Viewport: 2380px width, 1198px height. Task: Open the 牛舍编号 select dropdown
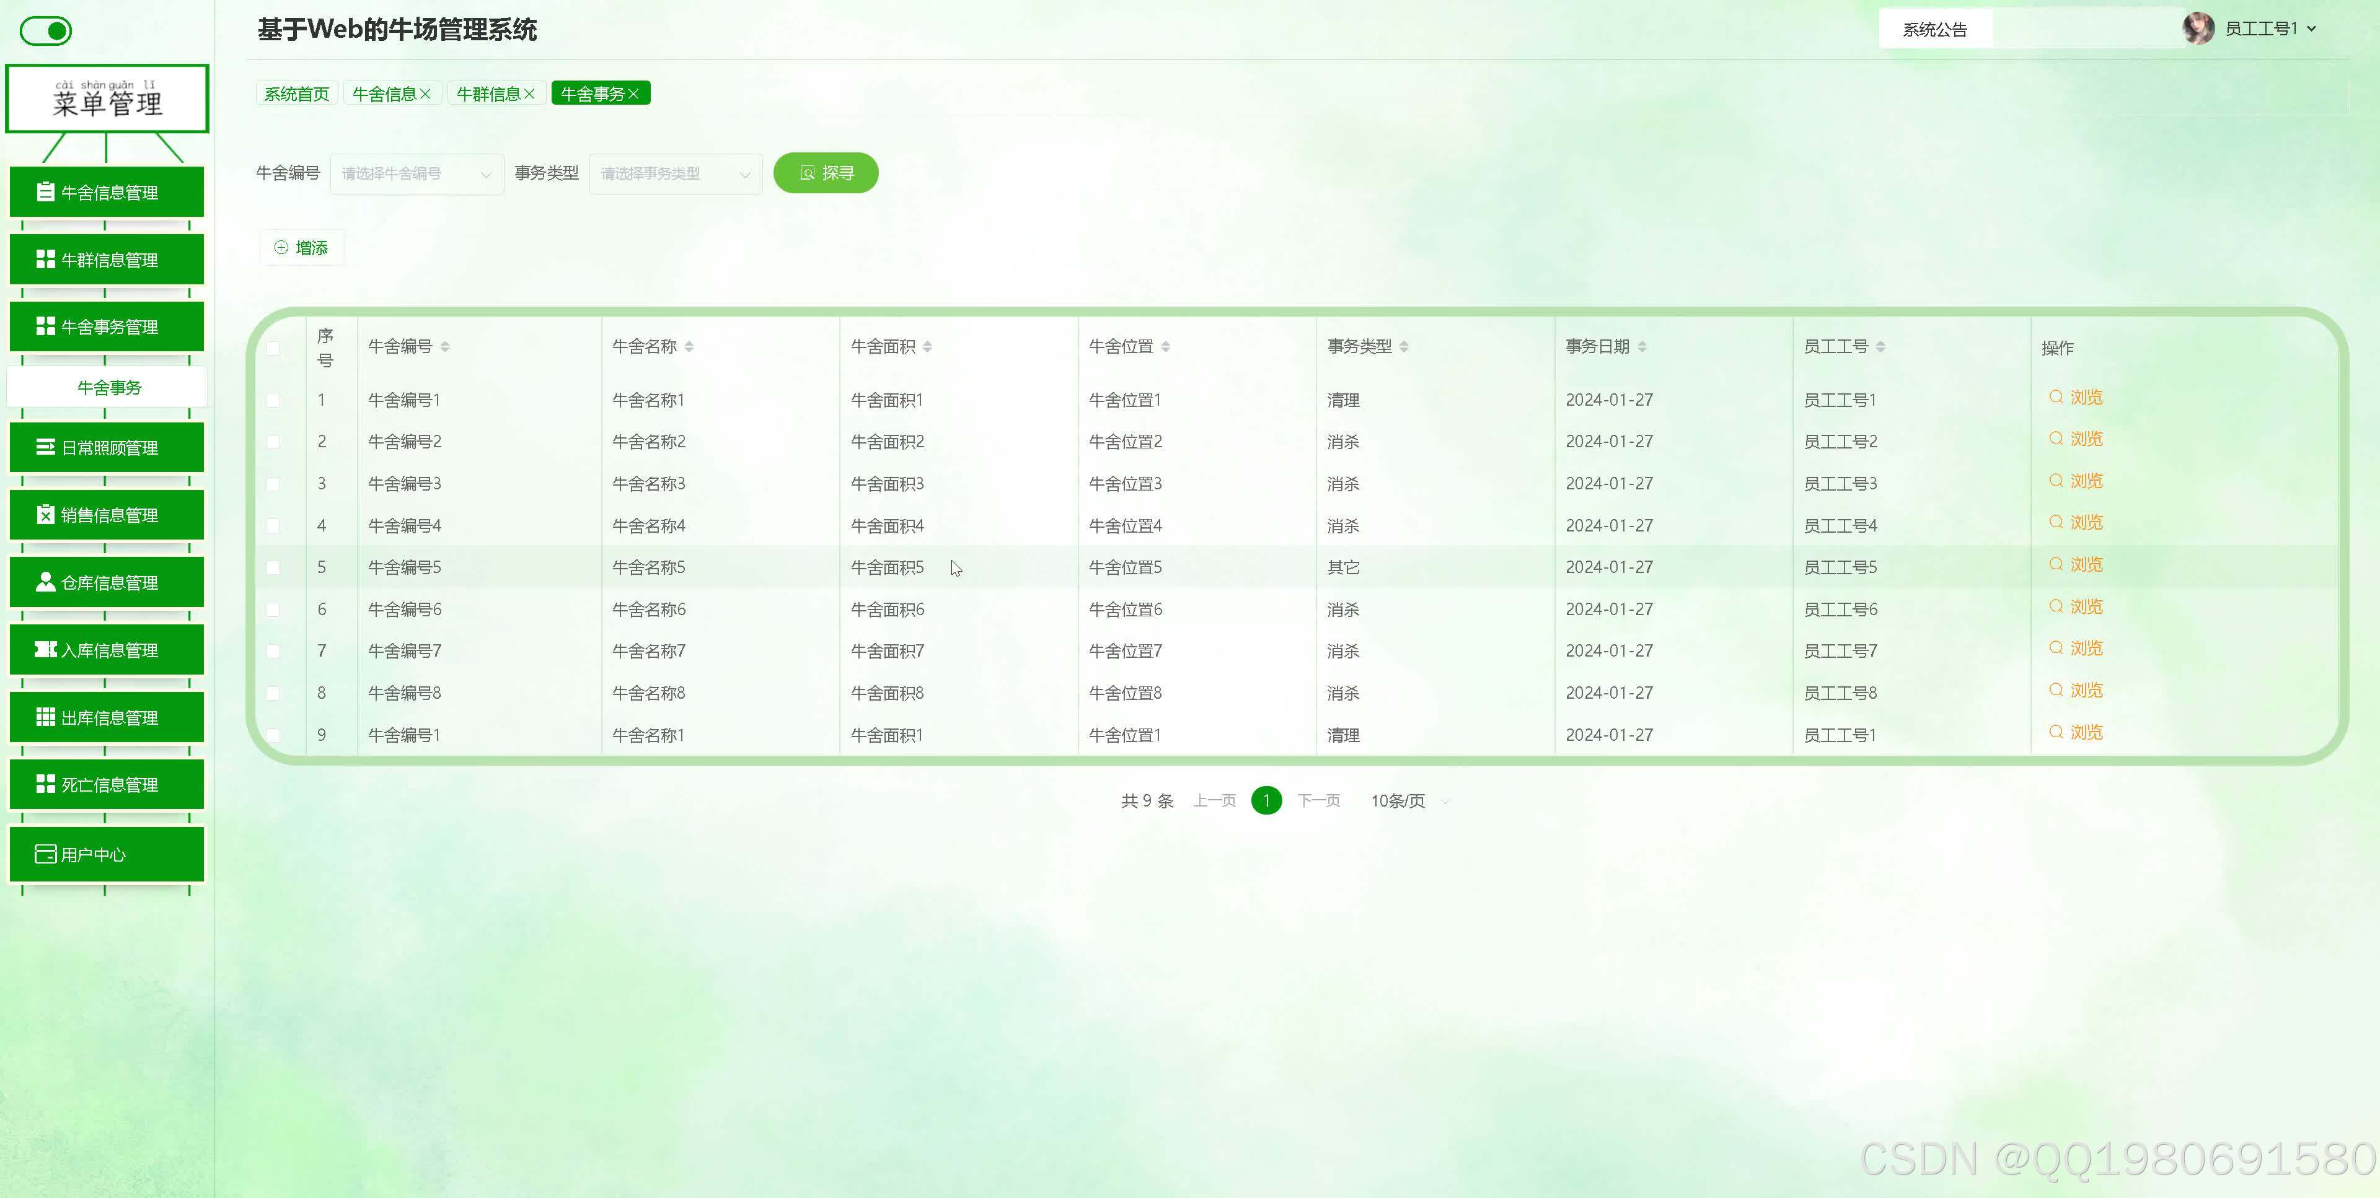[x=416, y=173]
